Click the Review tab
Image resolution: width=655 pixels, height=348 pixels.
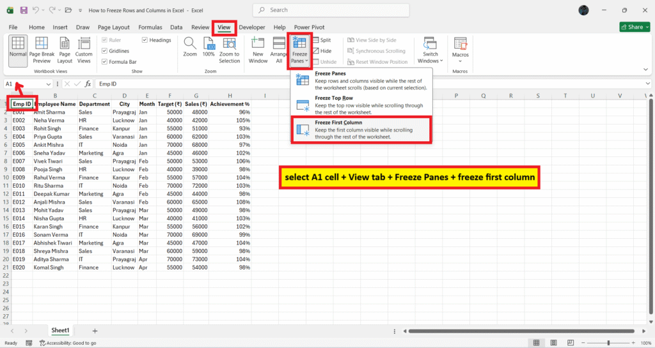pyautogui.click(x=200, y=27)
